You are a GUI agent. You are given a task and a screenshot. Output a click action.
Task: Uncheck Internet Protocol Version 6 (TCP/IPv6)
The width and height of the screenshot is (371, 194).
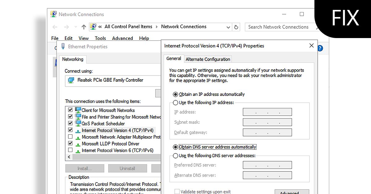pyautogui.click(x=70, y=150)
